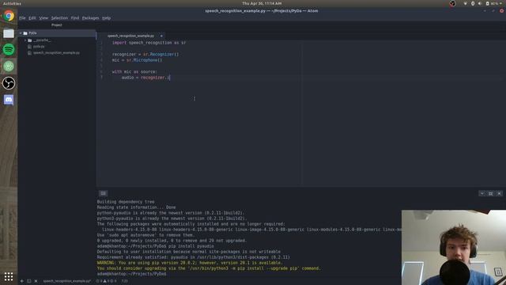Click the 'with mic as source:' line
This screenshot has height=285, width=506.
tap(134, 72)
